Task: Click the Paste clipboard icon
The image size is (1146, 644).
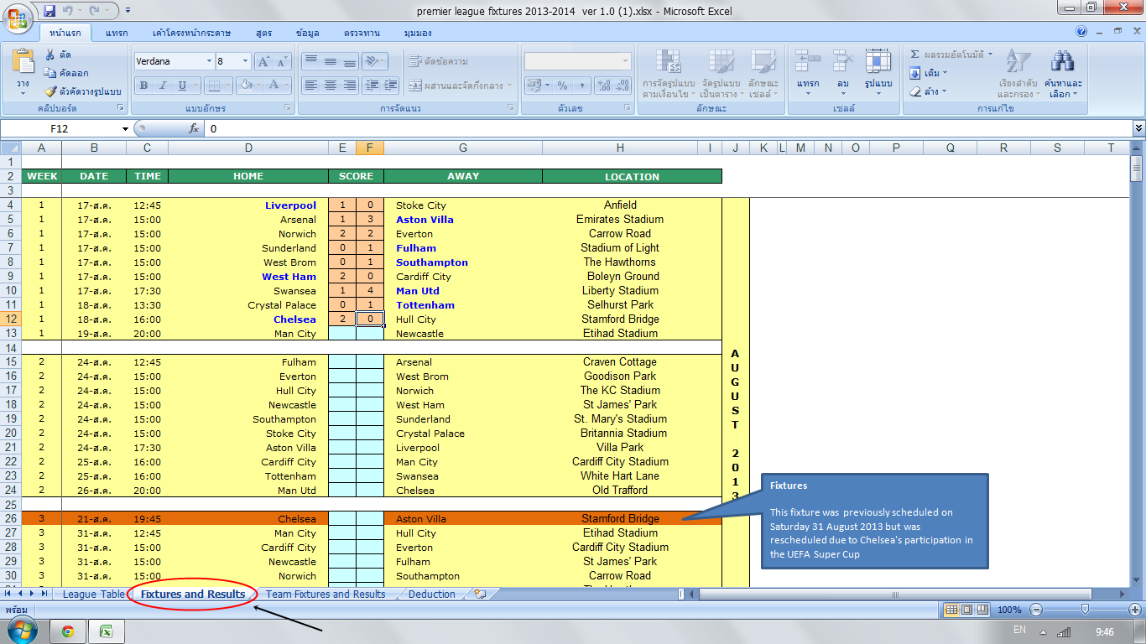Action: pyautogui.click(x=23, y=62)
